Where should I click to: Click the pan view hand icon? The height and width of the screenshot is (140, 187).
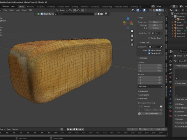coord(132,35)
